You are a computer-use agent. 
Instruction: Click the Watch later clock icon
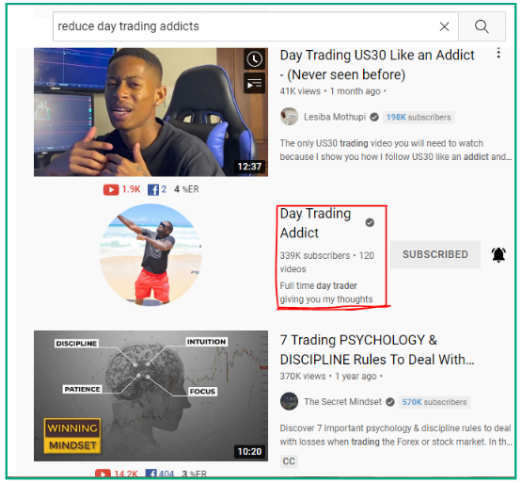point(254,59)
